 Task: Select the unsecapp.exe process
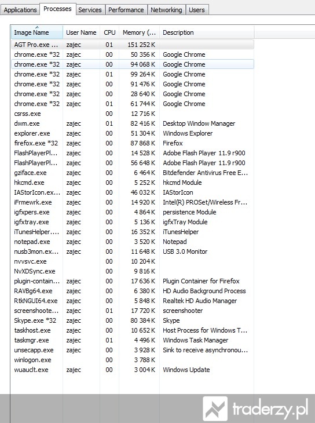[x=133, y=350]
